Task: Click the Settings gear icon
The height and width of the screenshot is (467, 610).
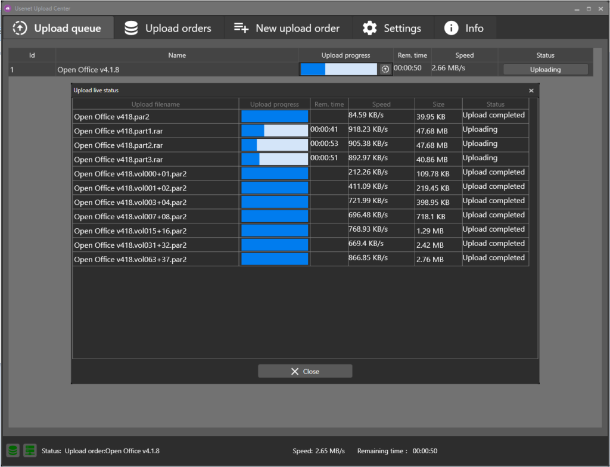Action: click(x=369, y=28)
